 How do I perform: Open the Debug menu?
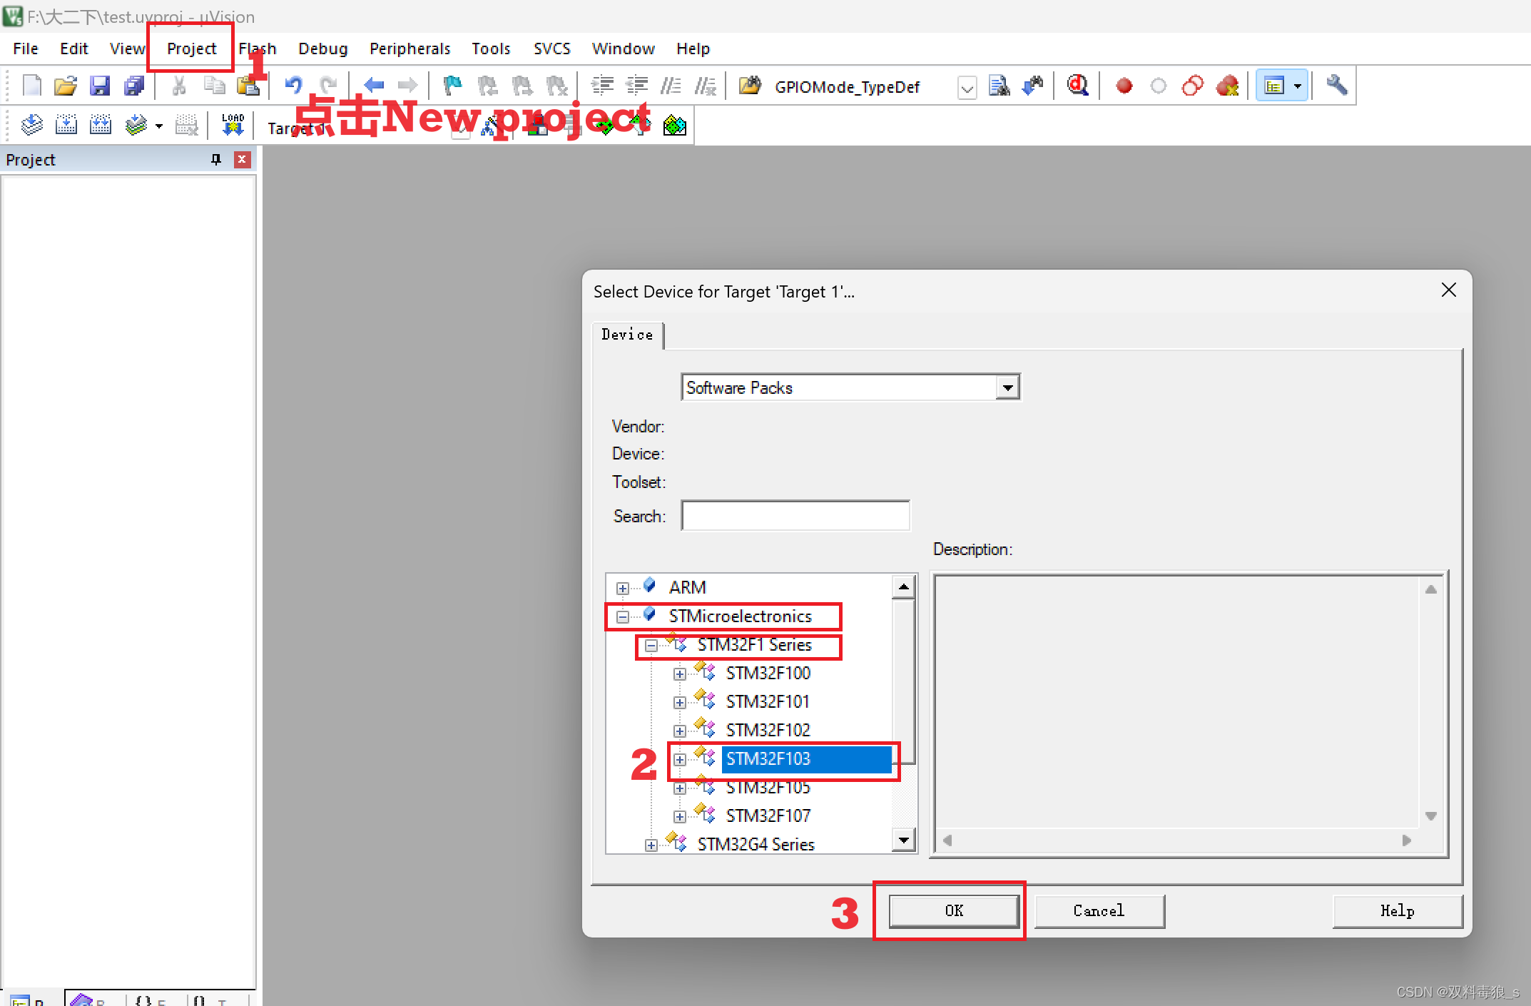321,47
